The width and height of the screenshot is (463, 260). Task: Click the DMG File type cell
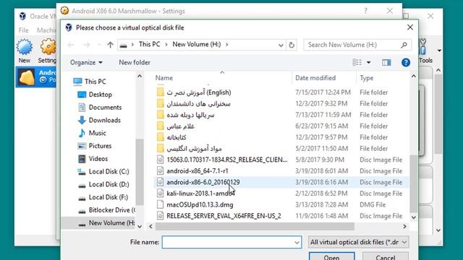(373, 204)
